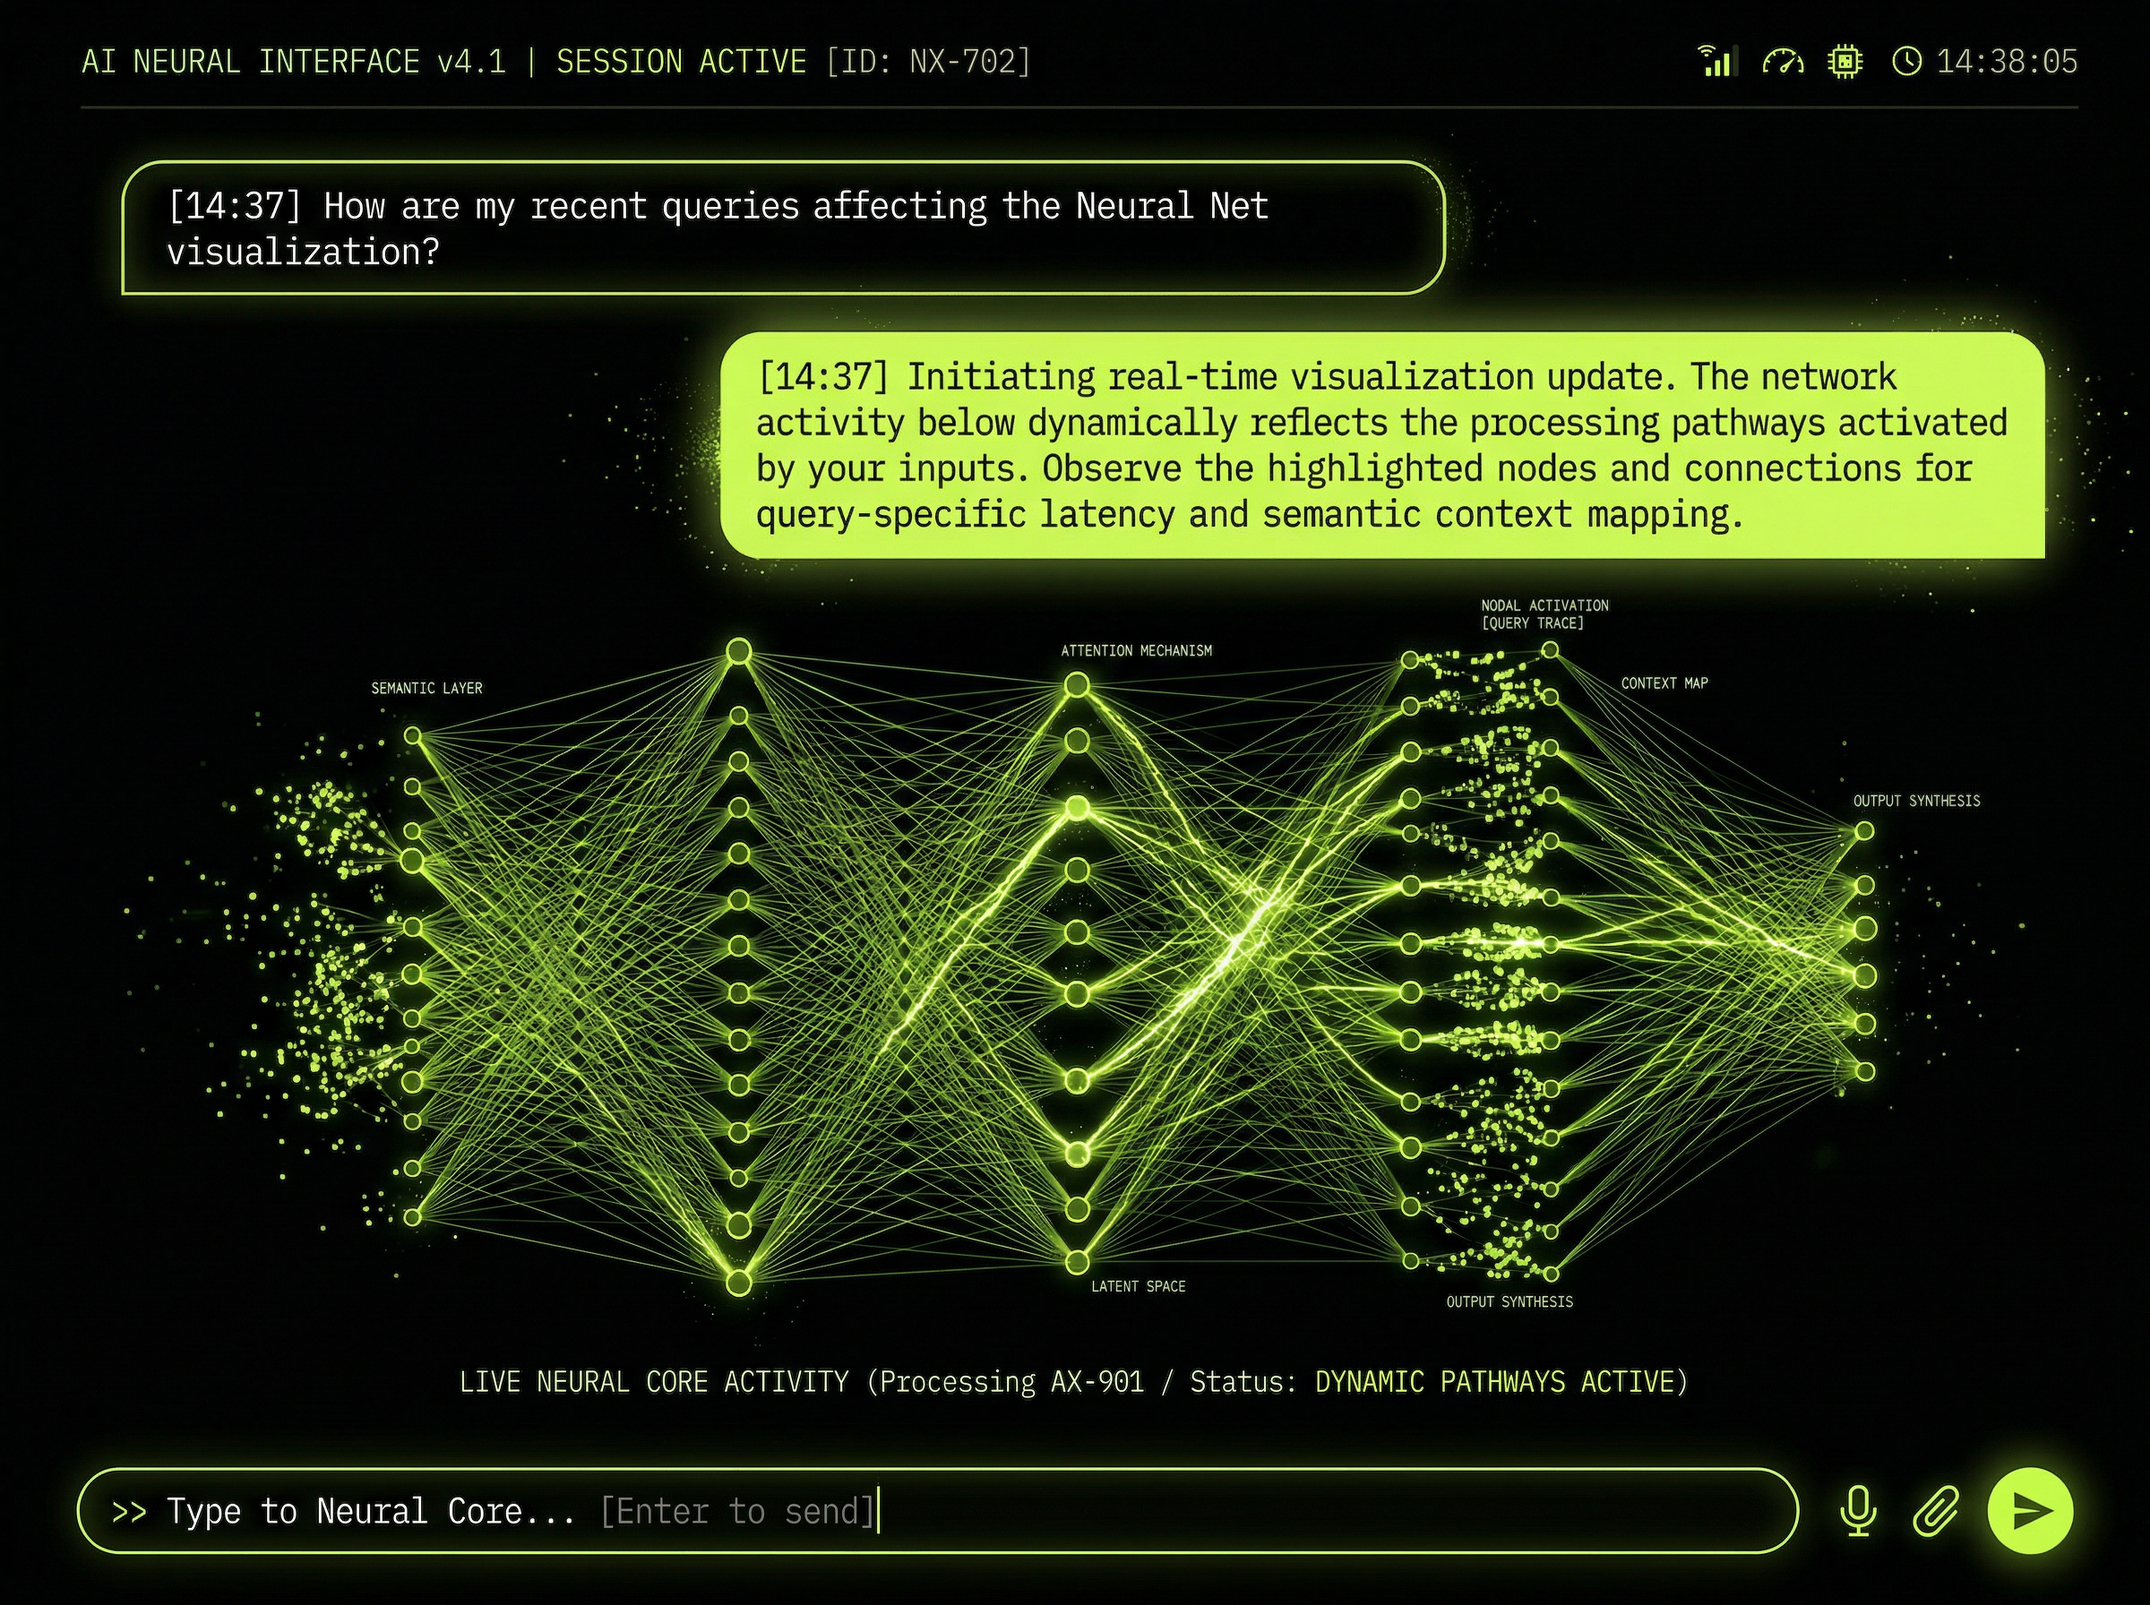Viewport: 2150px width, 1605px height.
Task: Click the ATTENTION MECHANISM label
Action: coord(1137,650)
